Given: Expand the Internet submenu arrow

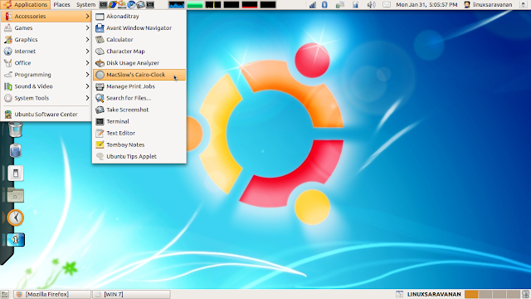Looking at the screenshot, I should point(87,51).
